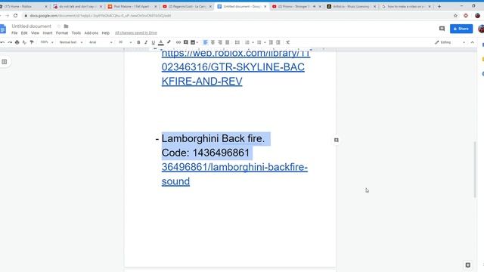
Task: Click the blue Share button
Action: (x=461, y=29)
